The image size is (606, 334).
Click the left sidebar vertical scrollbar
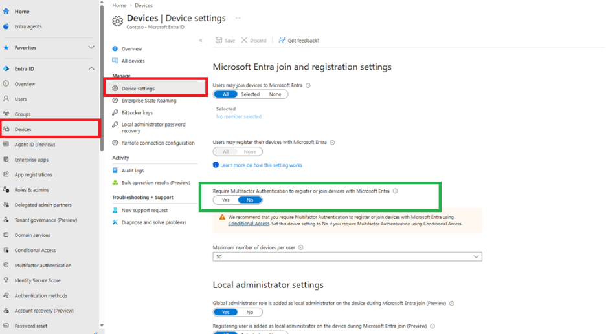tap(102, 77)
